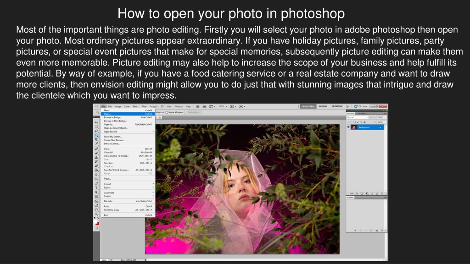This screenshot has width=470, height=264.
Task: Toggle Quick Mask mode icon
Action: coord(96,228)
